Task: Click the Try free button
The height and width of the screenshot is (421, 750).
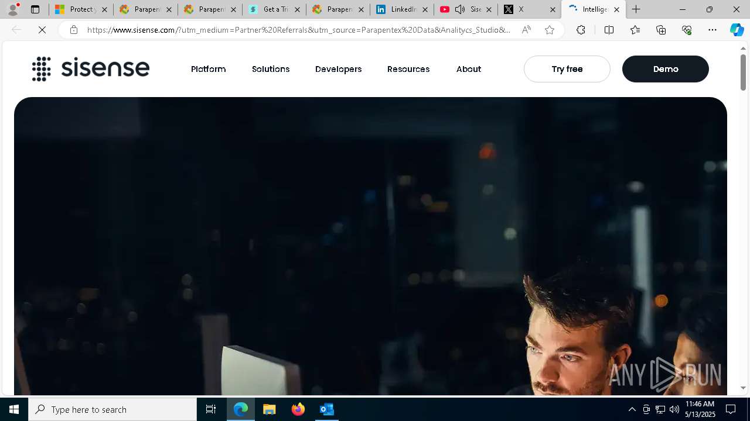Action: (x=567, y=69)
